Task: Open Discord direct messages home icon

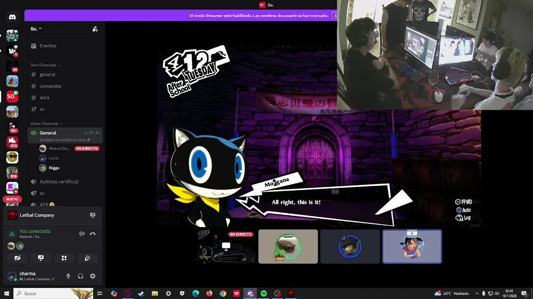Action: click(x=12, y=17)
